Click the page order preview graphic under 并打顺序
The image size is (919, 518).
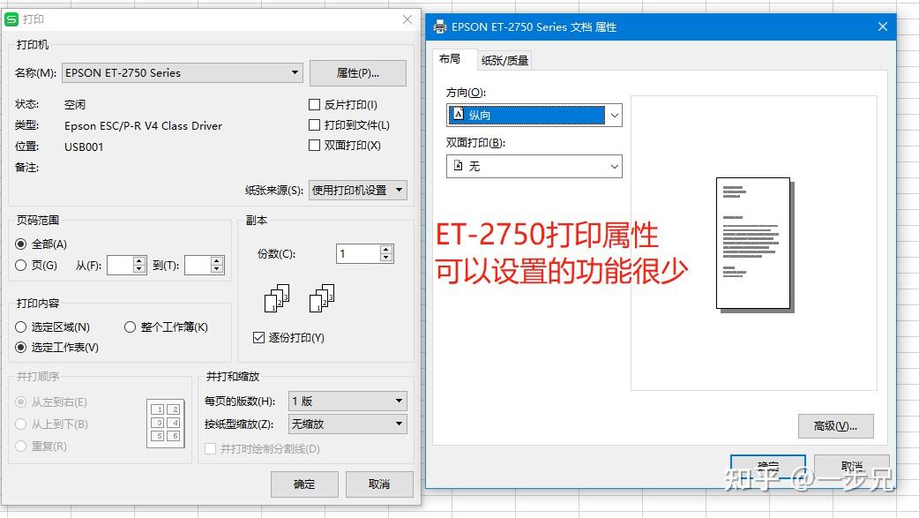165,422
